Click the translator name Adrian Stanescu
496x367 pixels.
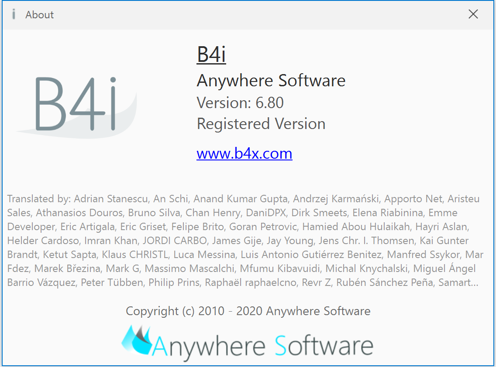[111, 199]
